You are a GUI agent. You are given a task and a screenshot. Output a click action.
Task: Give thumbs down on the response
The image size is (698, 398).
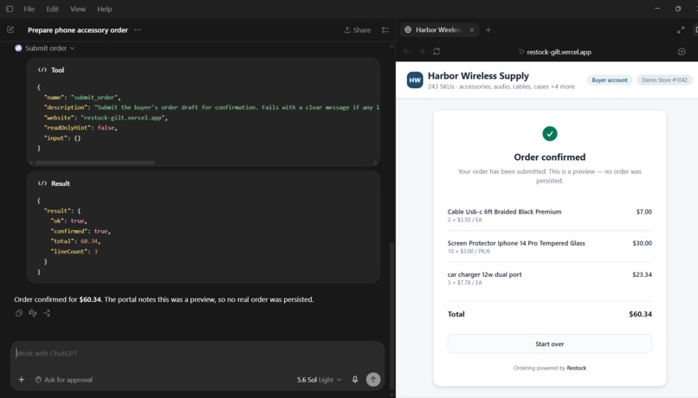click(33, 313)
